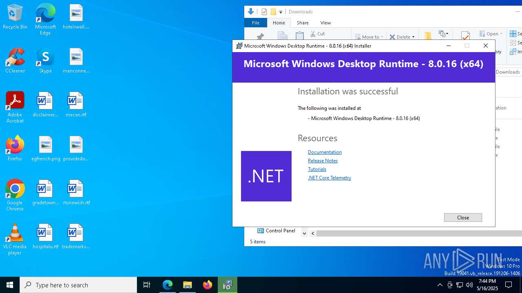Expand the Customize Quick Access Toolbar dropdown
Viewport: 522px width, 293px height.
pos(281,12)
